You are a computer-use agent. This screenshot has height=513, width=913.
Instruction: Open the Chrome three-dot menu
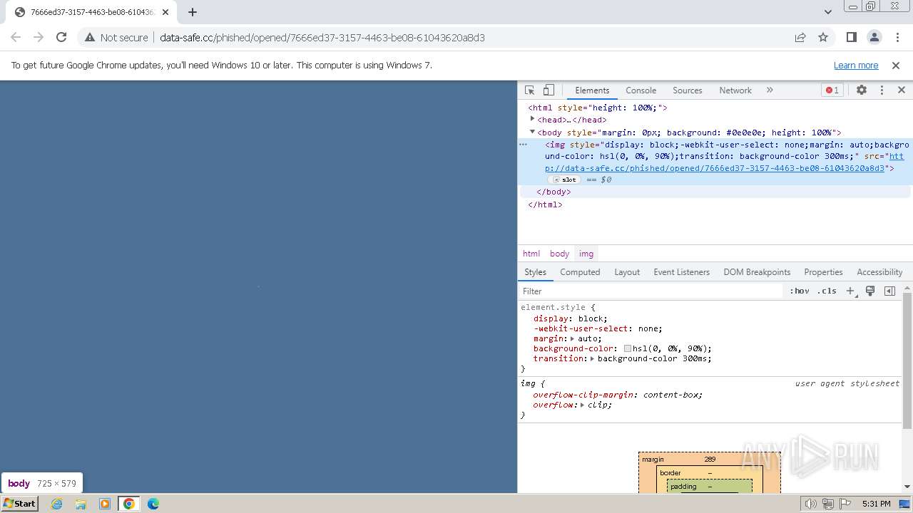tap(897, 37)
